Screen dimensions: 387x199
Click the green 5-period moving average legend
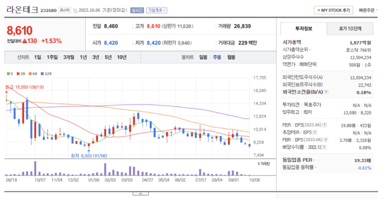pyautogui.click(x=10, y=73)
